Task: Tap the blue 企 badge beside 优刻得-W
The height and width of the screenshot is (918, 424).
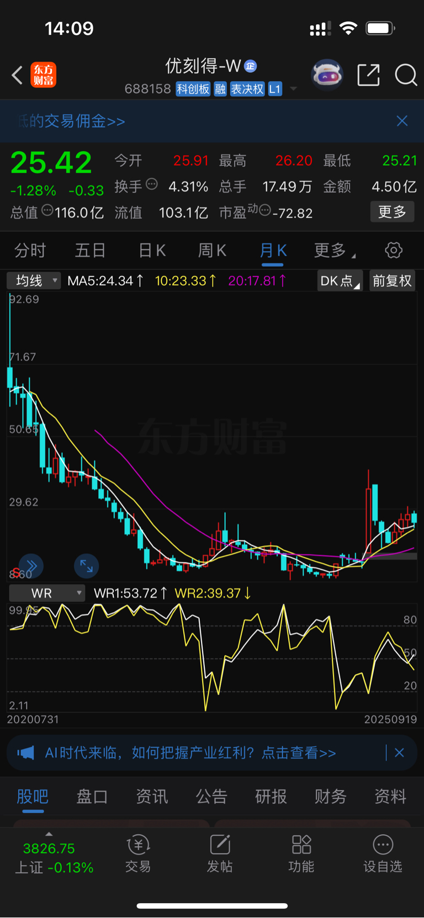Action: [x=250, y=66]
